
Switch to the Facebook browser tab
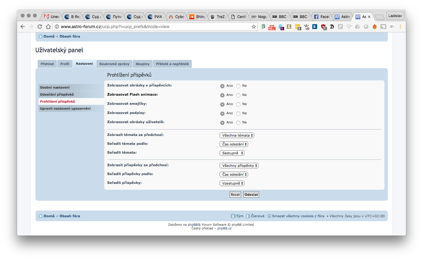click(x=321, y=17)
